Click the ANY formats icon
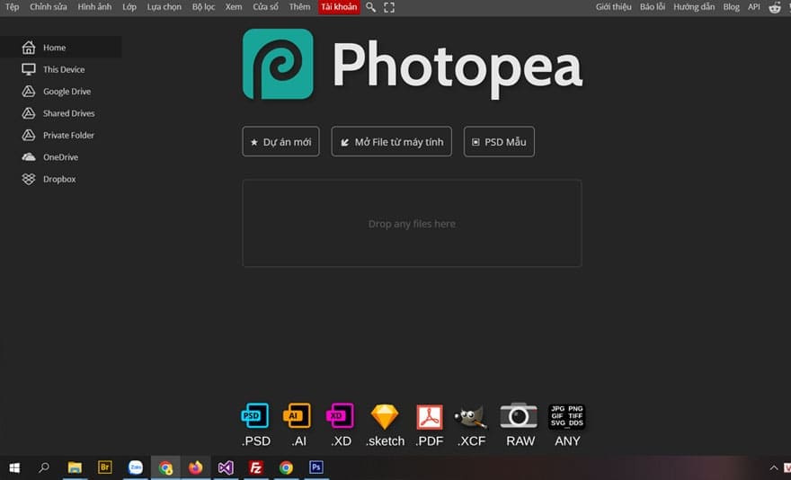Viewport: 791px width, 480px height. pos(566,416)
